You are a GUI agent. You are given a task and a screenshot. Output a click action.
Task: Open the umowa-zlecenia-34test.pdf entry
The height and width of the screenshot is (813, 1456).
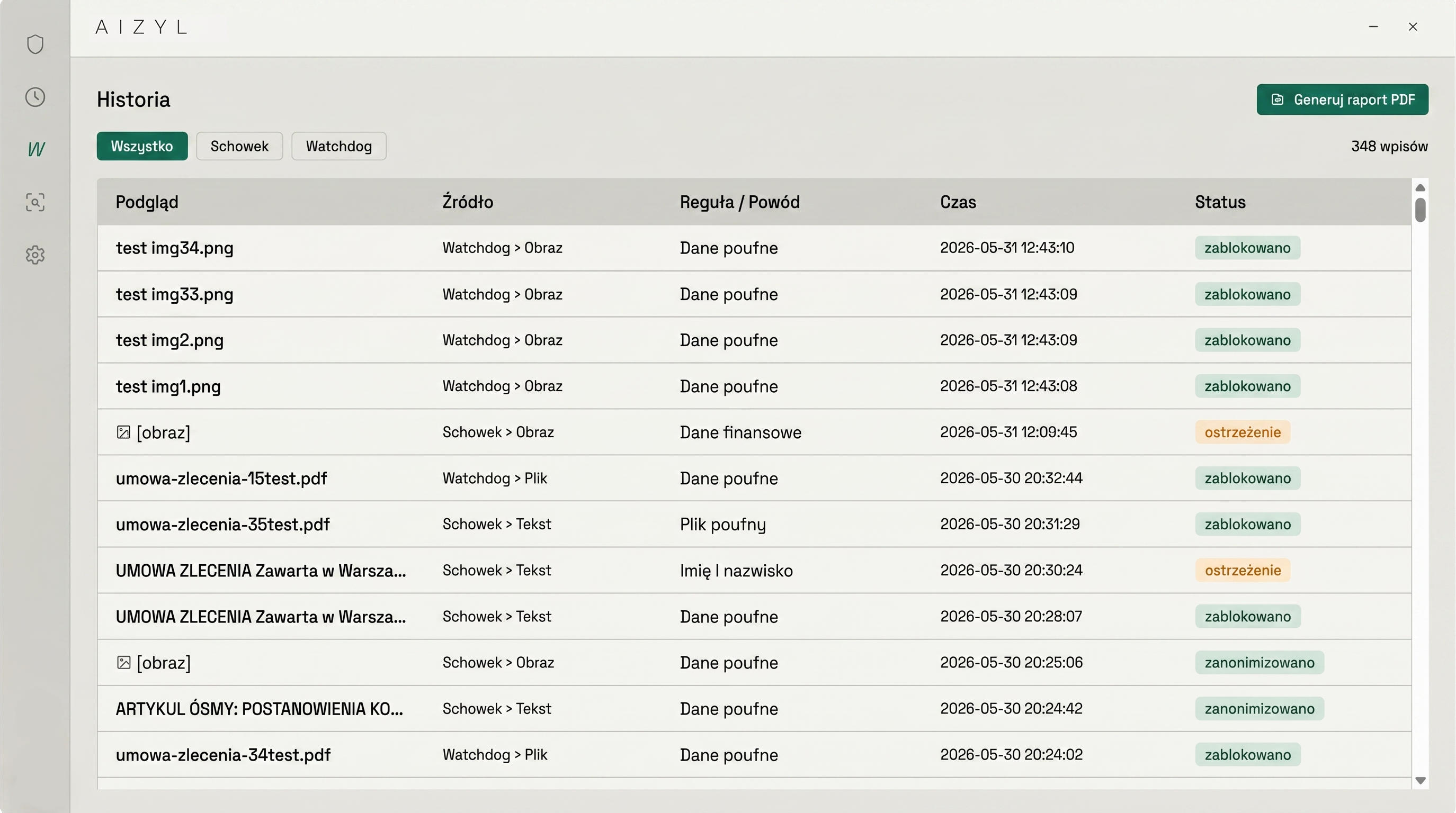224,755
